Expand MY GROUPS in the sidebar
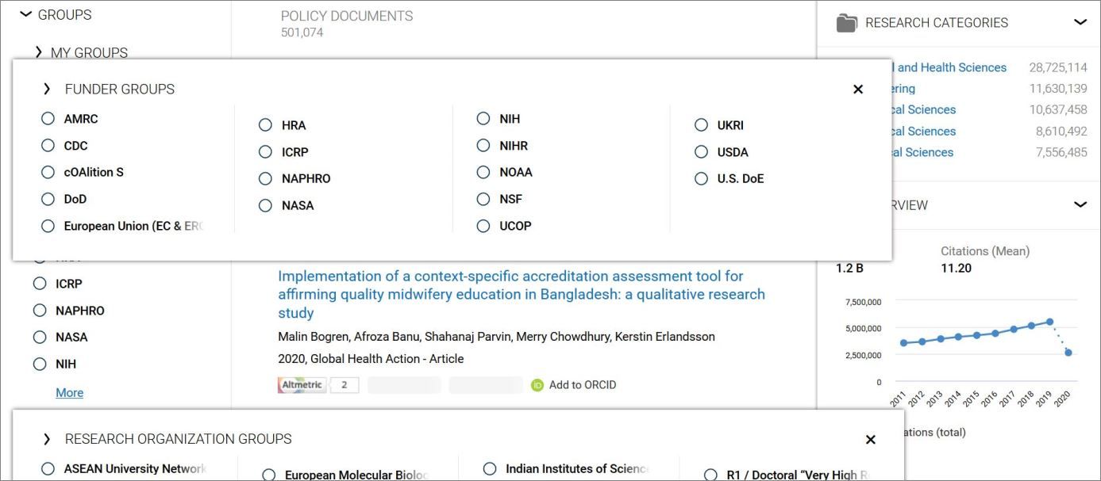The height and width of the screenshot is (481, 1101). click(39, 52)
